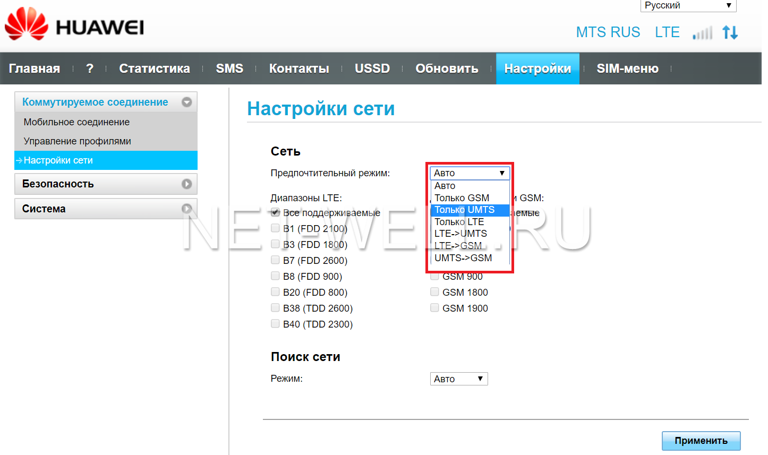Click the signal strength bars icon

pos(703,33)
